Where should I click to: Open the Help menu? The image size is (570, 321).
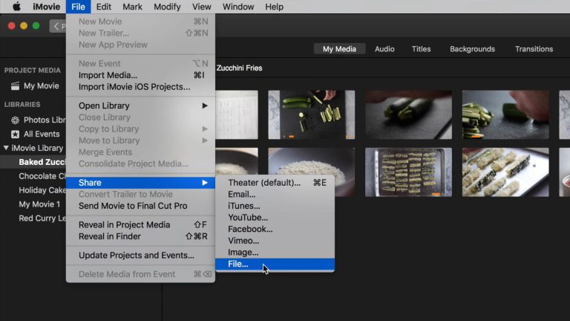[274, 7]
